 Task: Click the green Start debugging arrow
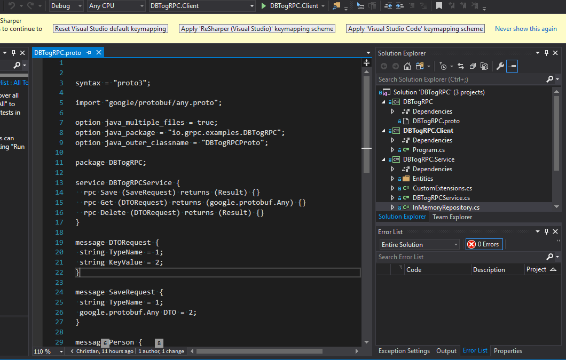click(263, 6)
